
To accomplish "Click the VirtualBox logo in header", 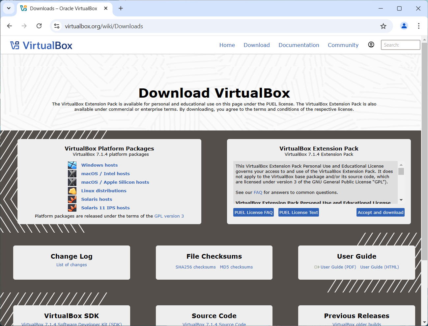I will point(41,45).
